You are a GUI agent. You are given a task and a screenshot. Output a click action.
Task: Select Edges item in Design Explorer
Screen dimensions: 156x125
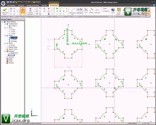click(10, 59)
